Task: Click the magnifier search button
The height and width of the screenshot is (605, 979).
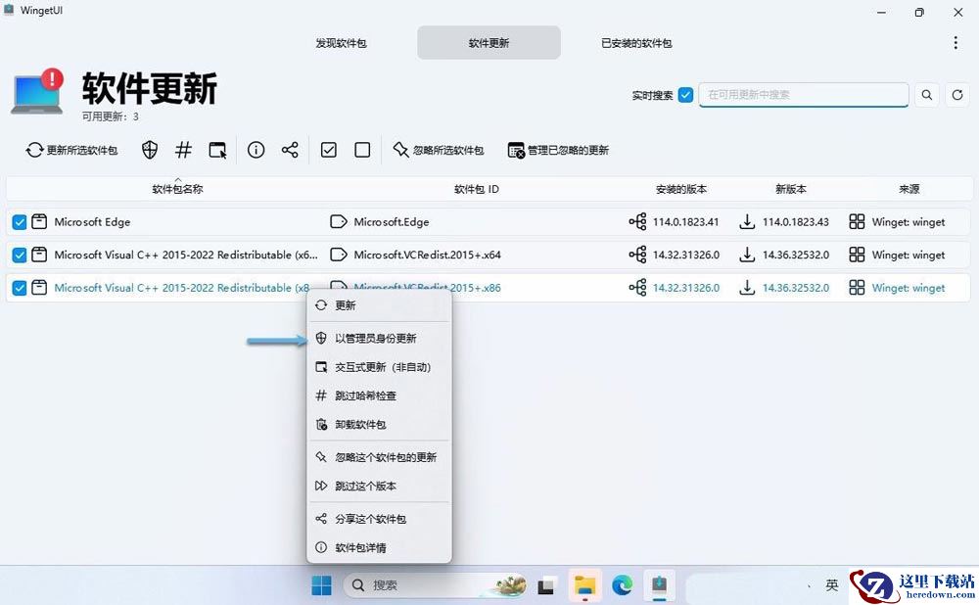Action: coord(927,95)
